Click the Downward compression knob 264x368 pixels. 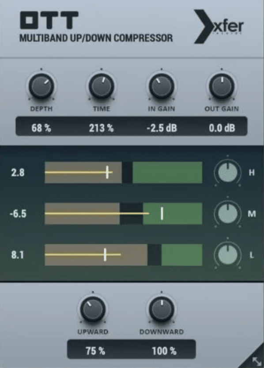click(162, 309)
